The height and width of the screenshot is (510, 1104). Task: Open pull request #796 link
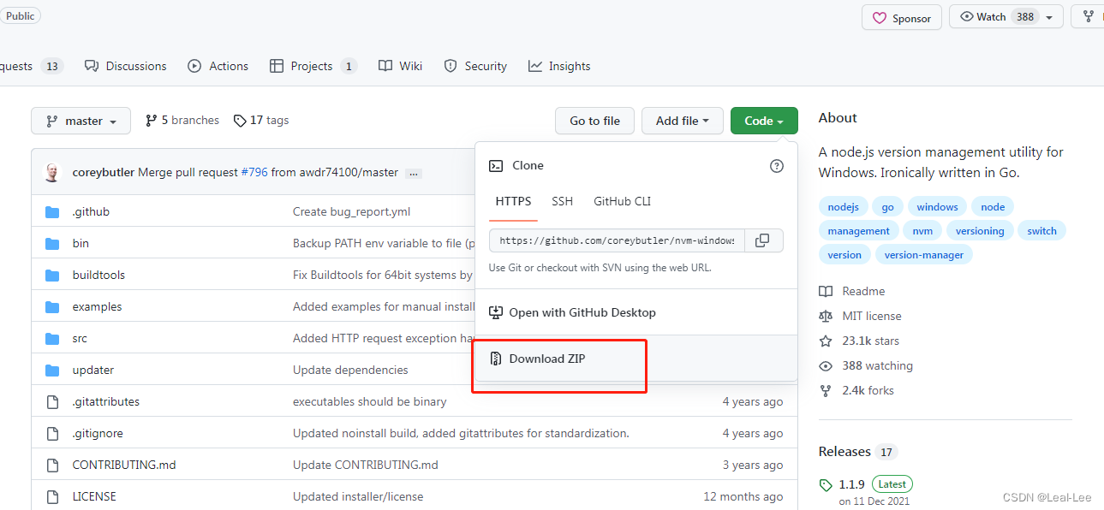[x=255, y=171]
